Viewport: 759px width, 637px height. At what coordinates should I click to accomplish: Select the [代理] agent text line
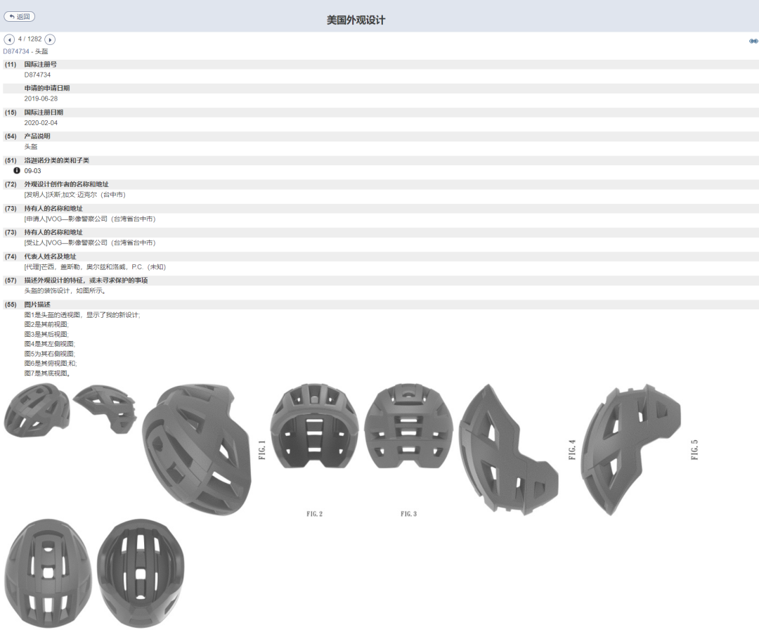(x=95, y=267)
